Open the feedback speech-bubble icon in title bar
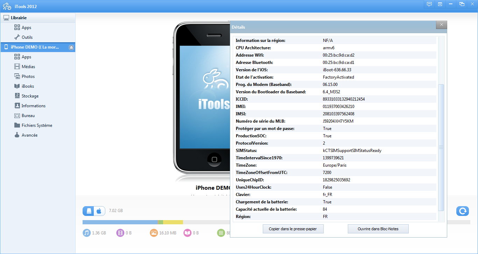478x254 pixels. point(429,4)
